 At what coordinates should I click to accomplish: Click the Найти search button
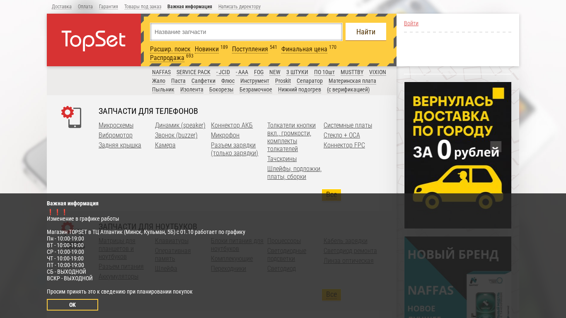pos(366,32)
